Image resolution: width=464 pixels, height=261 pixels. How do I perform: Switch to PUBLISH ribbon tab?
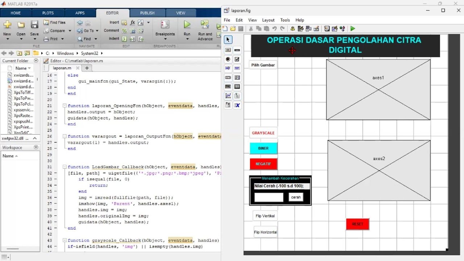[147, 13]
